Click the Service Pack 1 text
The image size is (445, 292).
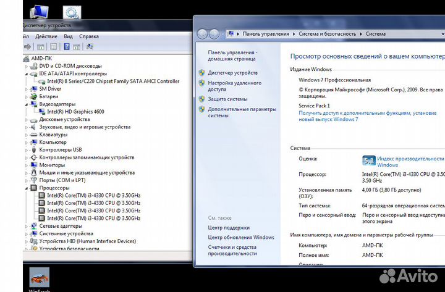coord(314,106)
